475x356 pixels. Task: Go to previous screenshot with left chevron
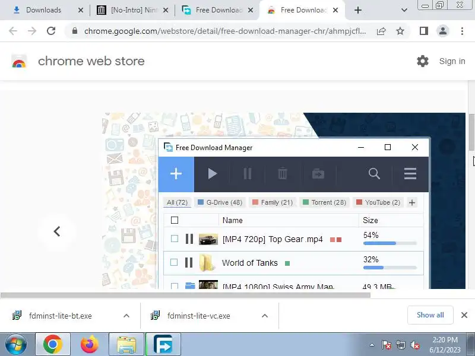coord(57,231)
